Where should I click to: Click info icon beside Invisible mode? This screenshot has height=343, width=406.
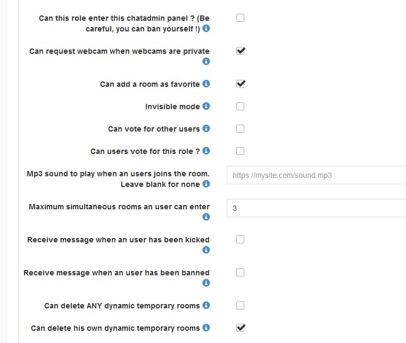point(206,106)
